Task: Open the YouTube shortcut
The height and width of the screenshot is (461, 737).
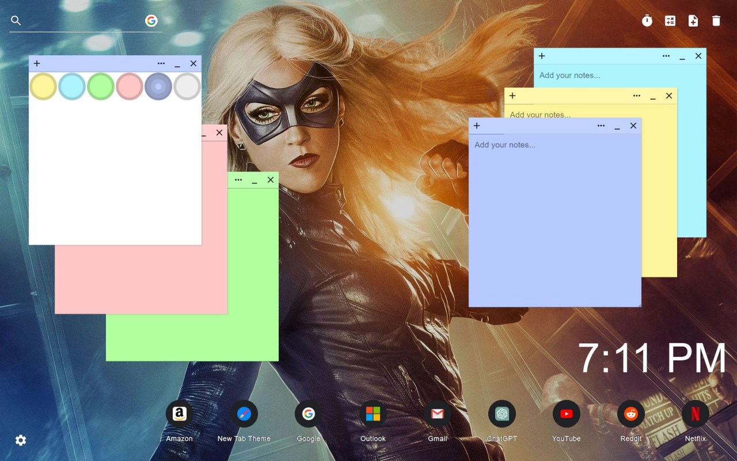Action: [x=567, y=414]
